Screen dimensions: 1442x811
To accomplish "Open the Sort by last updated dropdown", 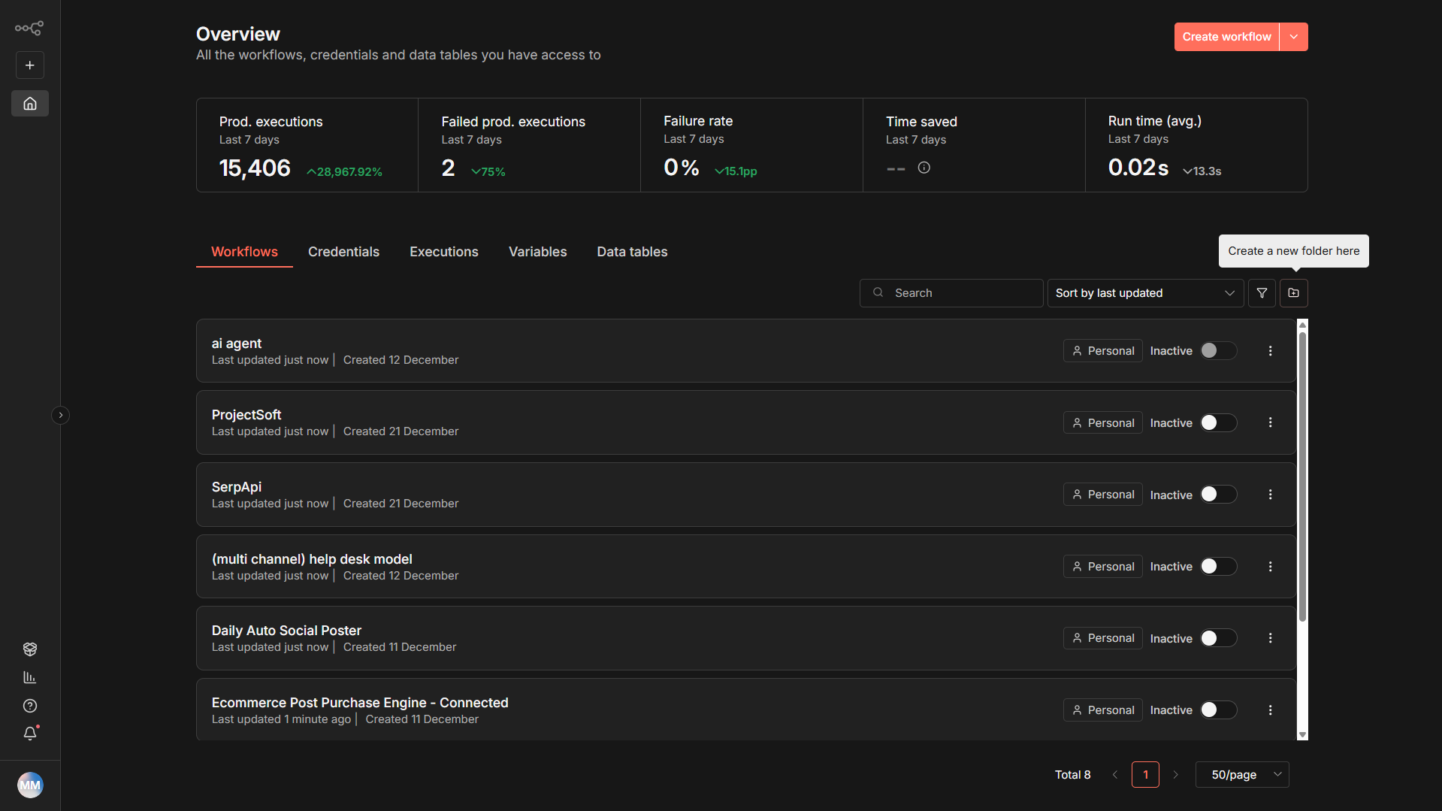I will [1144, 293].
